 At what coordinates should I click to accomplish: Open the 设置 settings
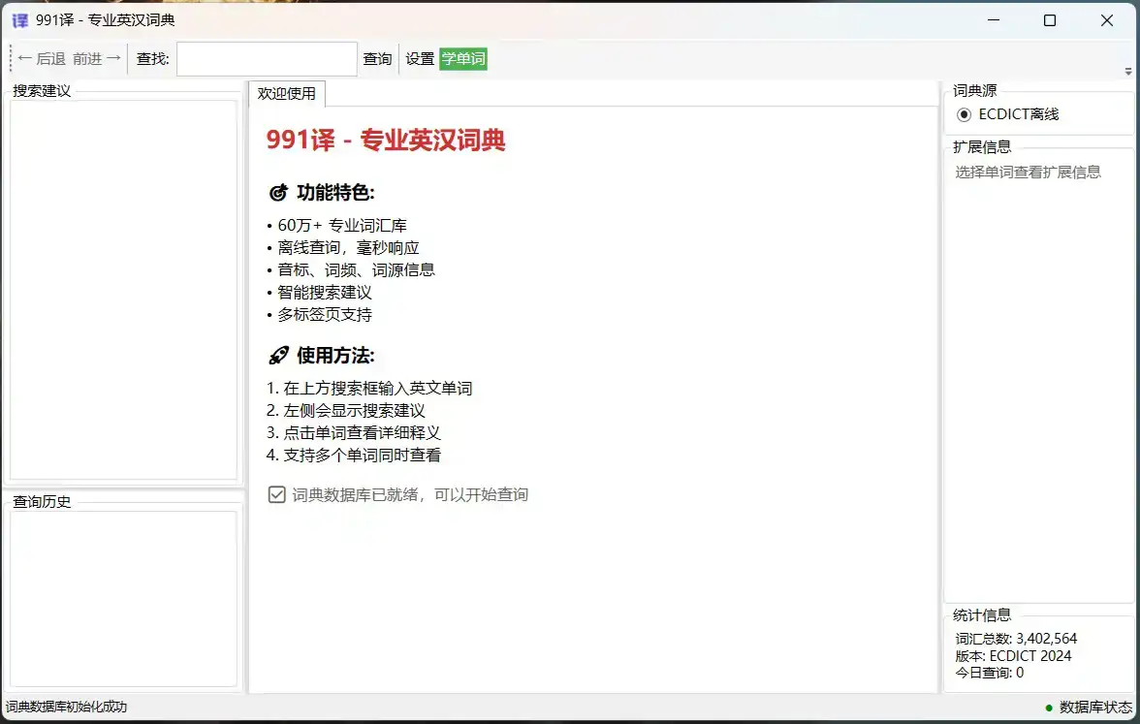click(x=420, y=58)
